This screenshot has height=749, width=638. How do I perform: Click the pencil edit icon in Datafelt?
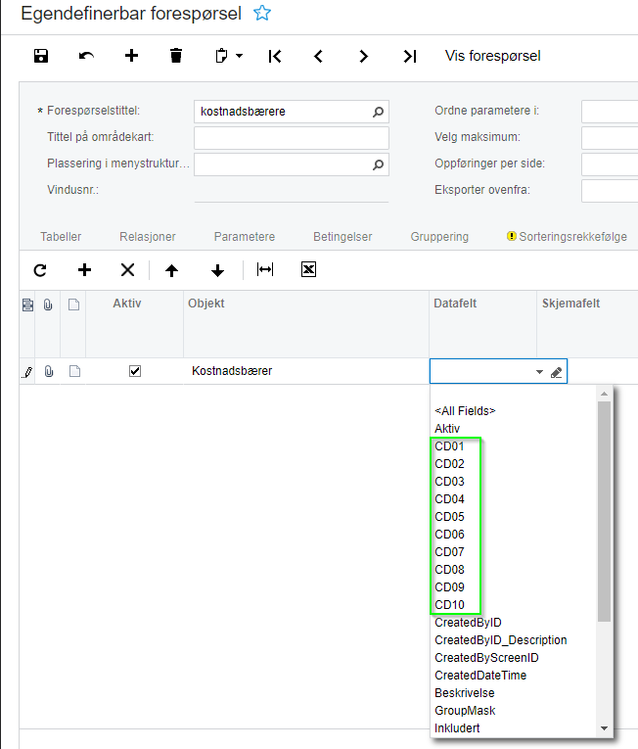(x=556, y=372)
